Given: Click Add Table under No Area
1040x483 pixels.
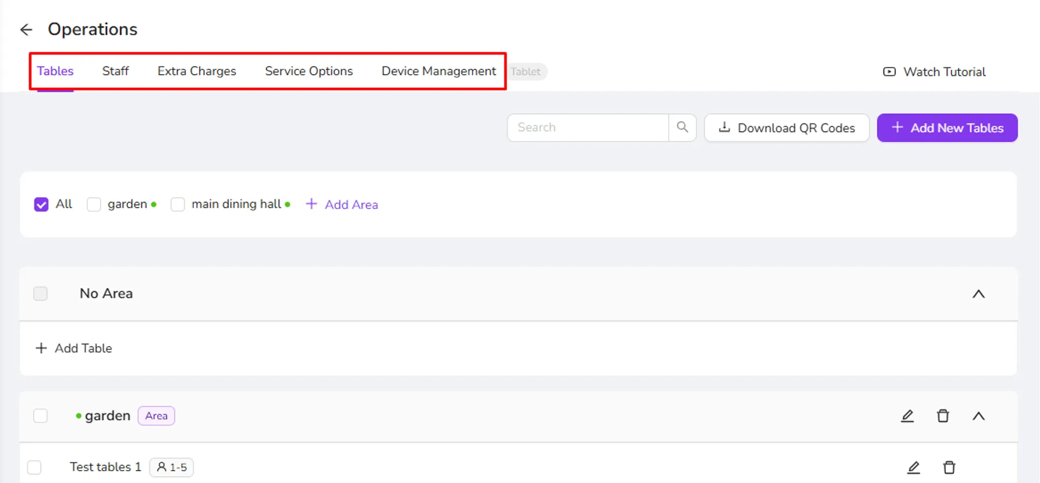Looking at the screenshot, I should (74, 348).
